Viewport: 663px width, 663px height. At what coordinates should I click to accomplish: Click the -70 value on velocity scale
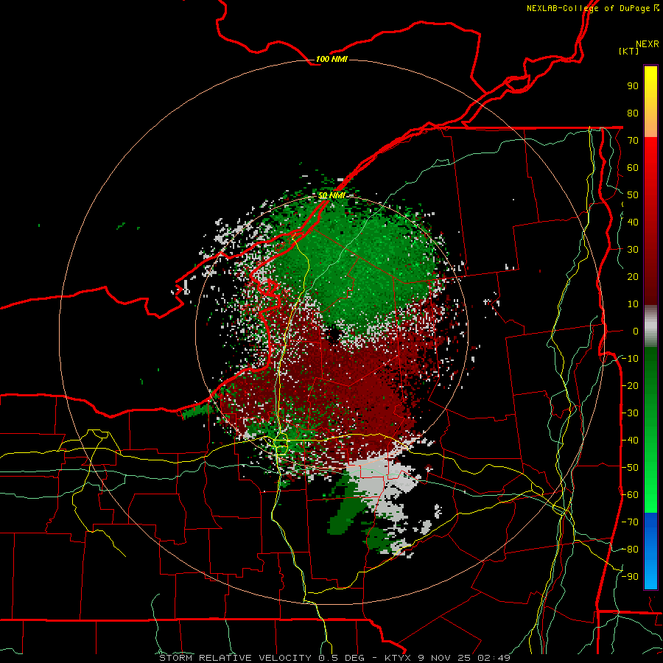[x=630, y=522]
